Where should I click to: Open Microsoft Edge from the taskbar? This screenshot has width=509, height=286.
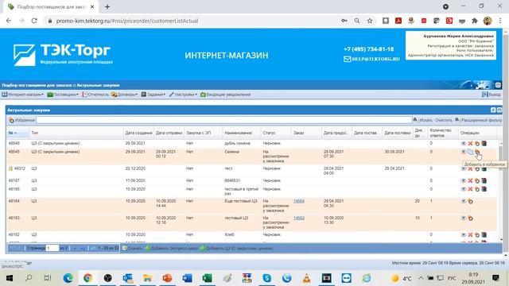tap(68, 278)
